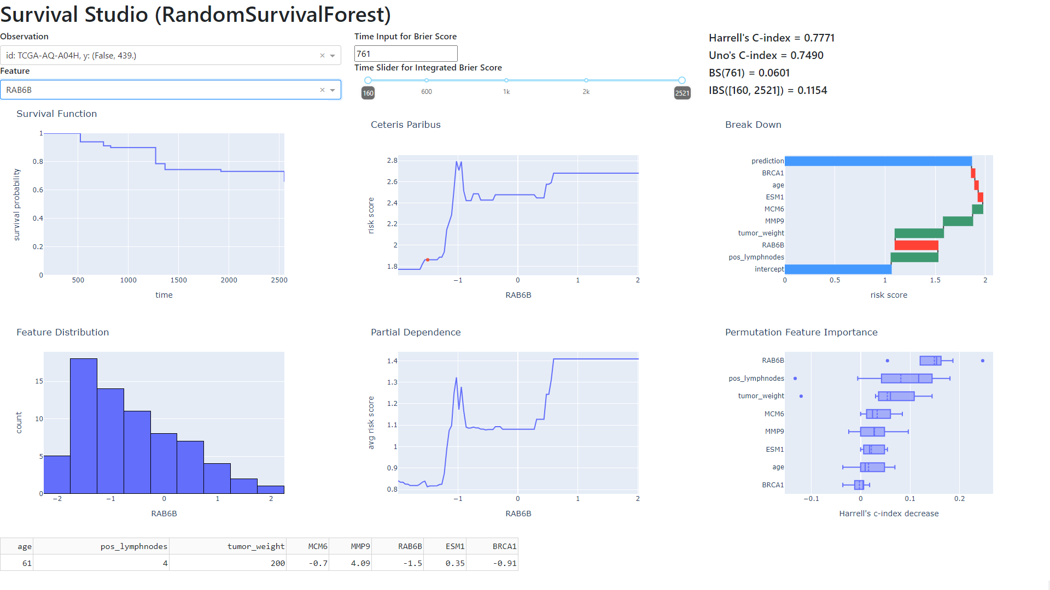The width and height of the screenshot is (1050, 590).
Task: Click the tumor_weight cell value 200 in table
Action: click(277, 563)
